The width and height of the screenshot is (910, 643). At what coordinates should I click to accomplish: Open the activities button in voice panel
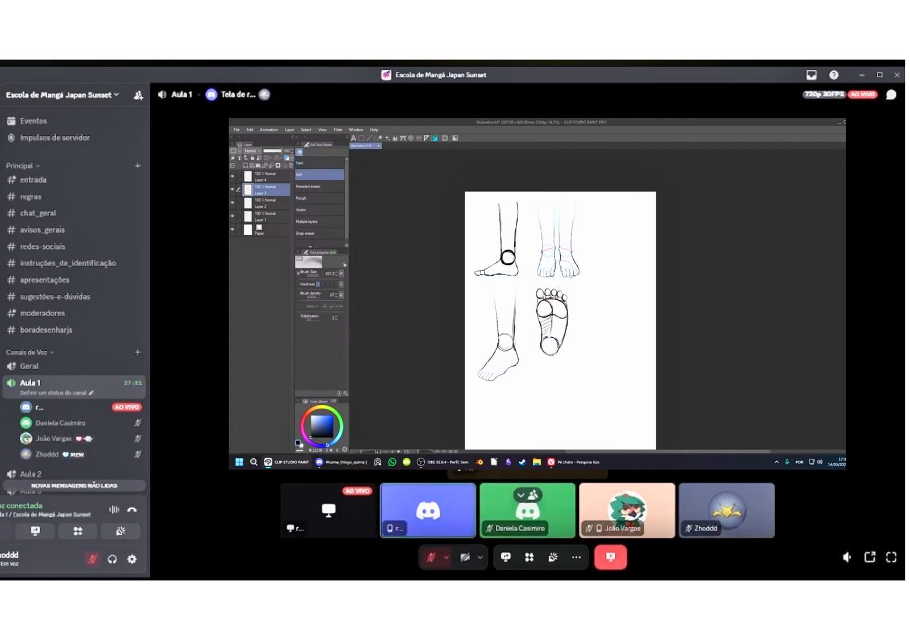coord(78,531)
